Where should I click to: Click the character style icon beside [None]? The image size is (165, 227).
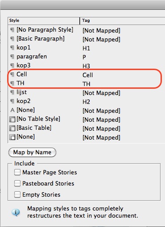point(12,110)
